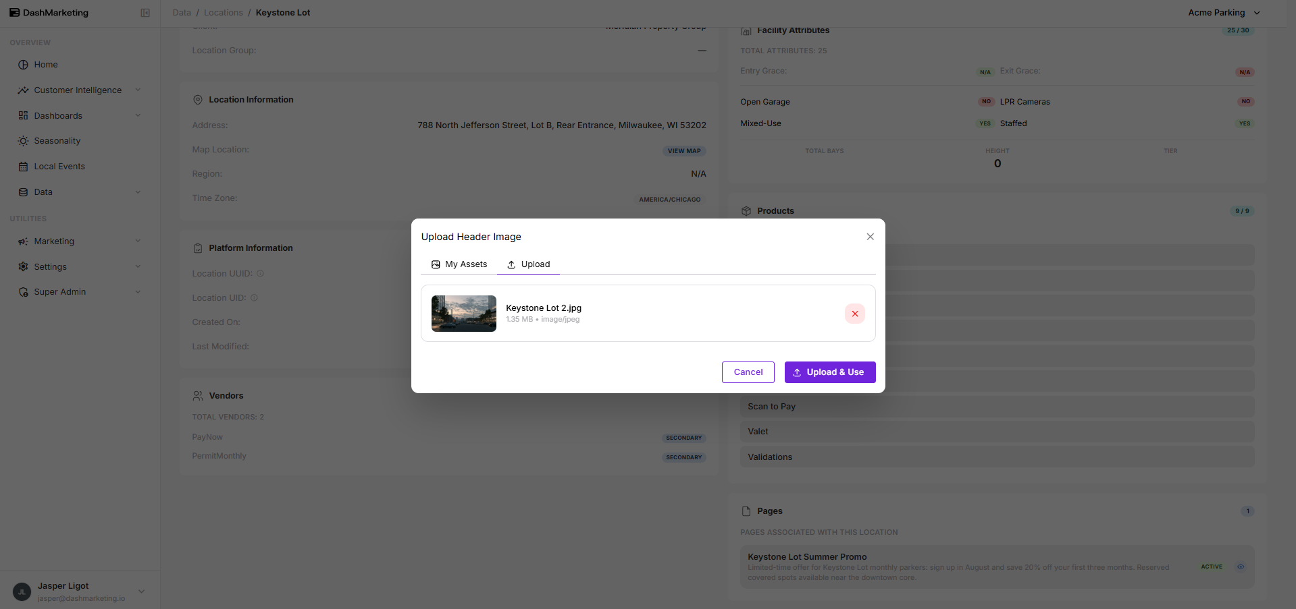Collapse the sidebar panel icon
The width and height of the screenshot is (1296, 609).
click(145, 13)
